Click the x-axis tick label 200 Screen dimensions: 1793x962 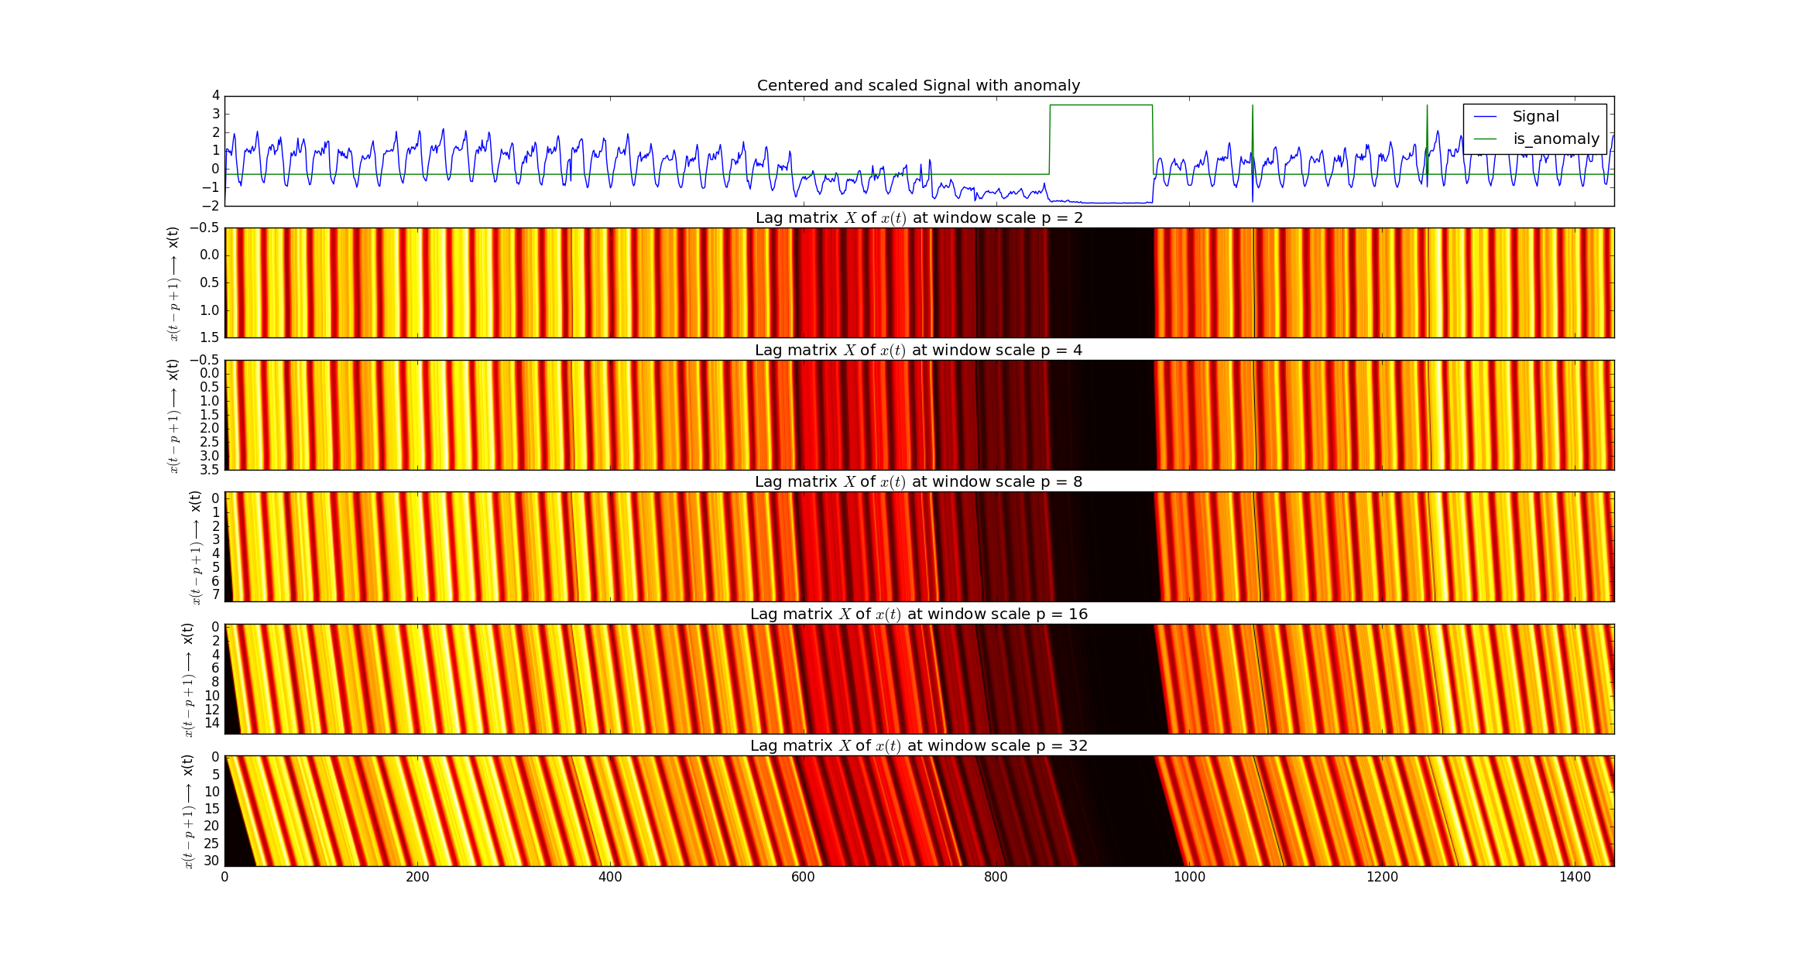(x=417, y=877)
